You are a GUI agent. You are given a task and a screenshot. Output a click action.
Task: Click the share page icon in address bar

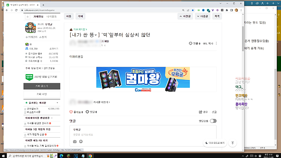tap(188, 10)
